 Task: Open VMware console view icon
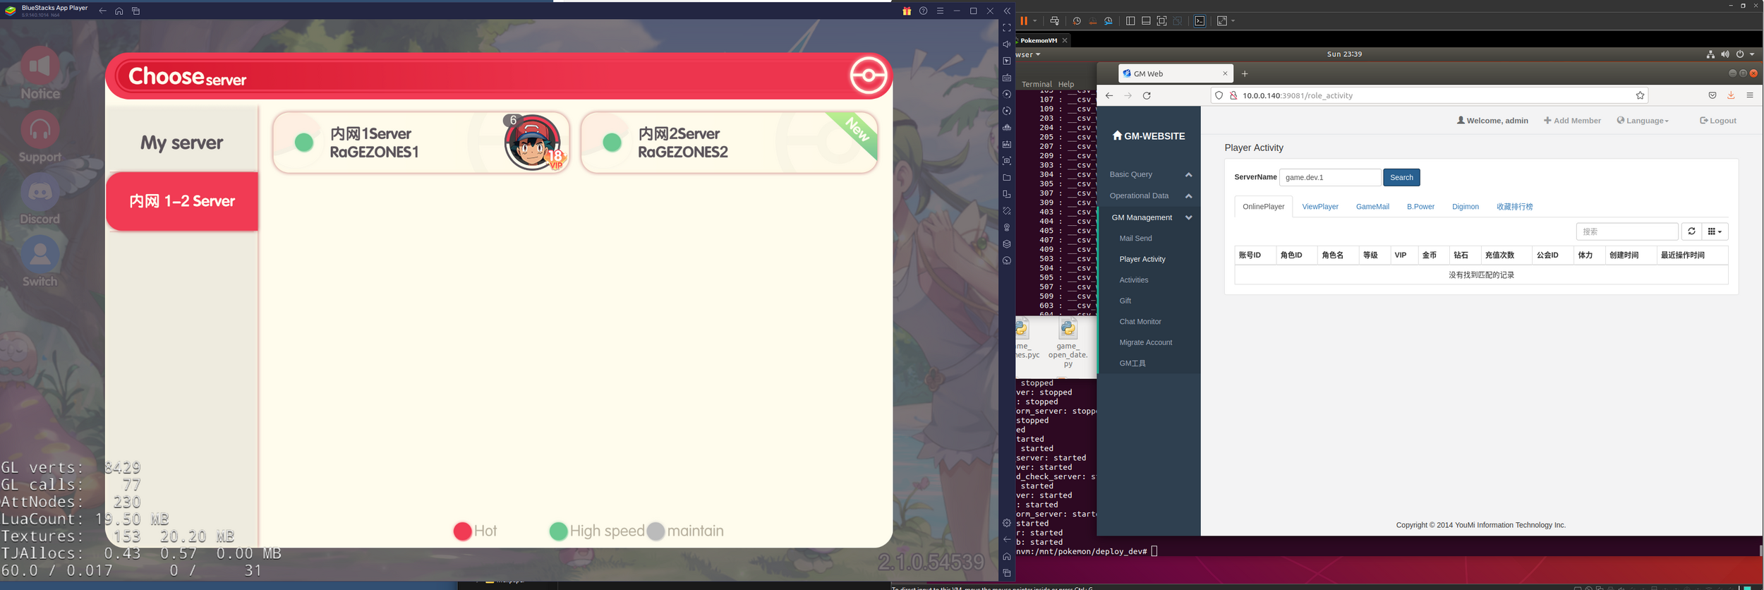coord(1200,21)
